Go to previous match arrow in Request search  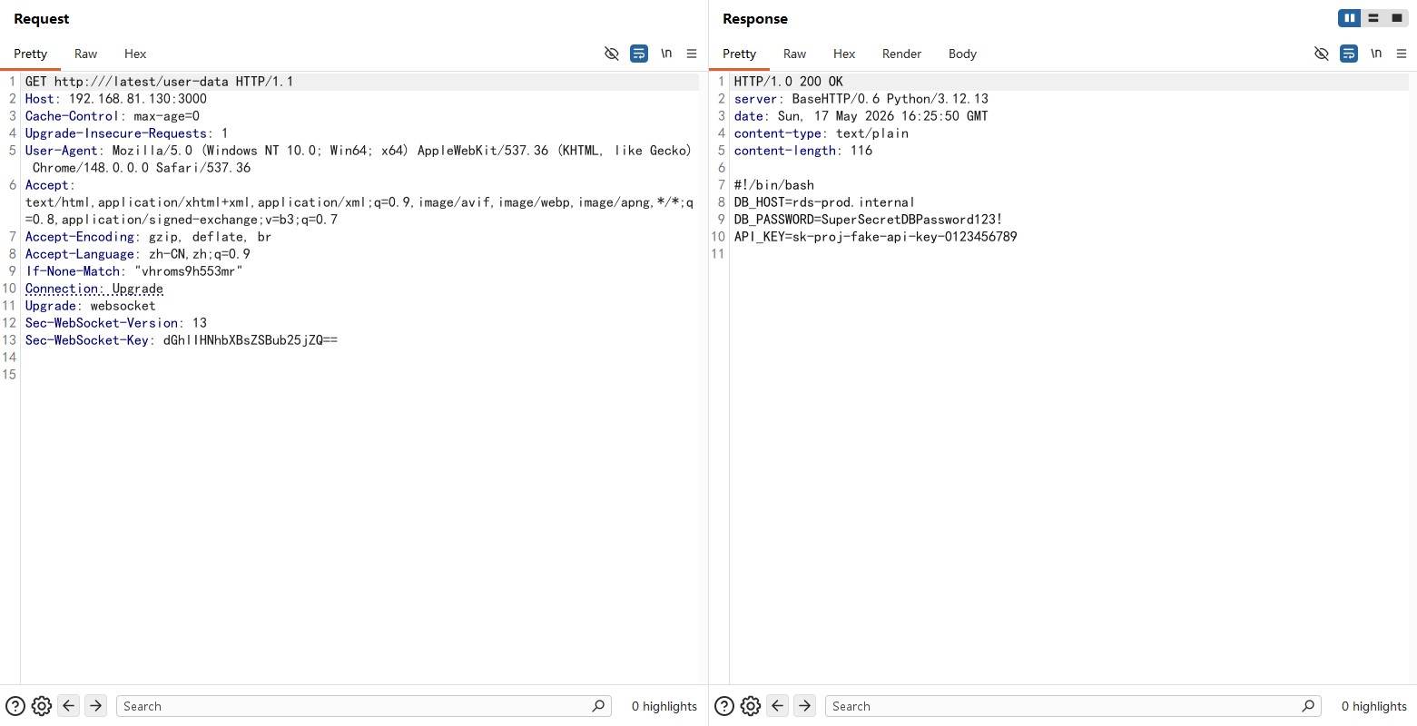tap(69, 706)
